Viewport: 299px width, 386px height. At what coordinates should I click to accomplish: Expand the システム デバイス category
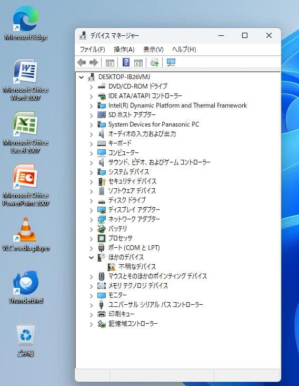91,172
